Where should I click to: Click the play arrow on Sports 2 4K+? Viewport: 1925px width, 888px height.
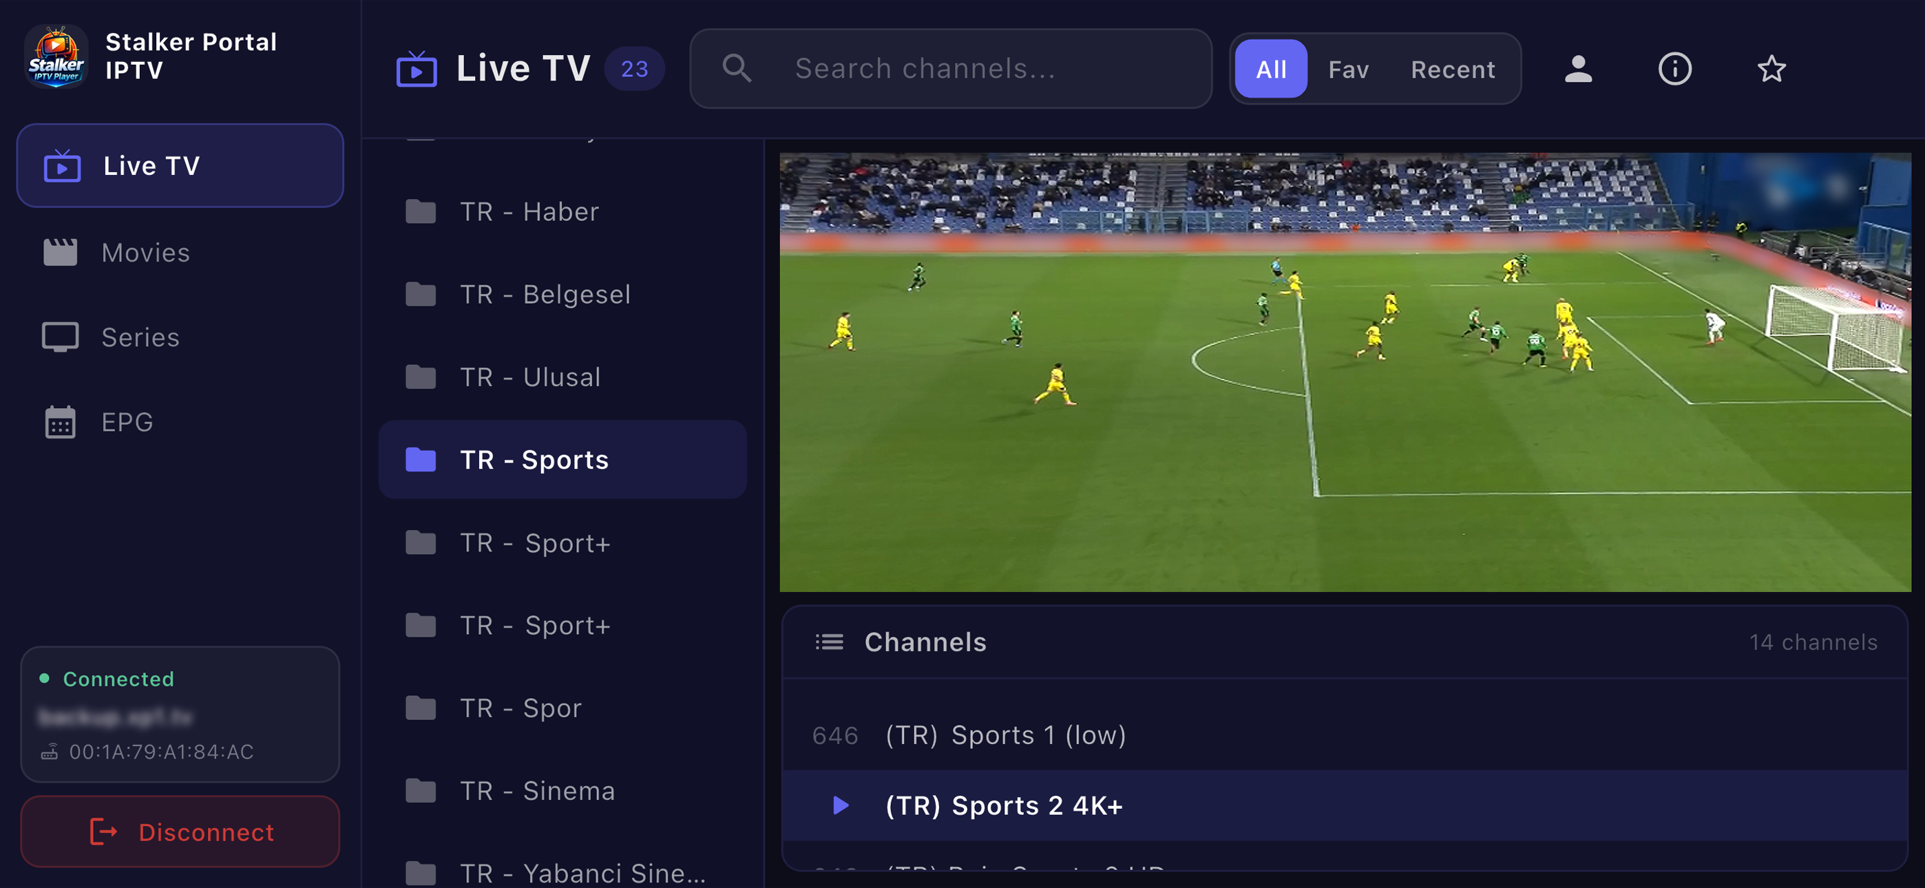point(841,806)
